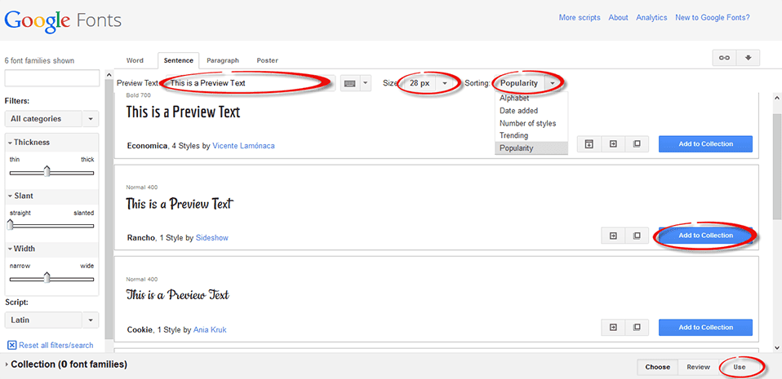Click the link/bookmark icon button at top right
The image size is (782, 379).
(724, 58)
